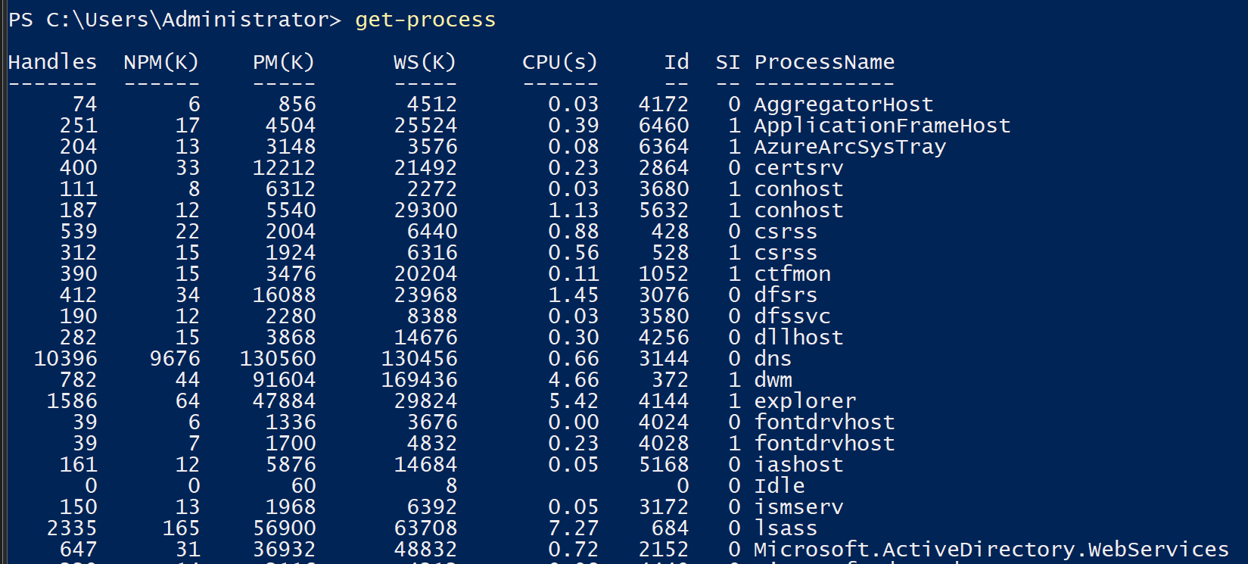Select the Handles column header

(x=52, y=62)
